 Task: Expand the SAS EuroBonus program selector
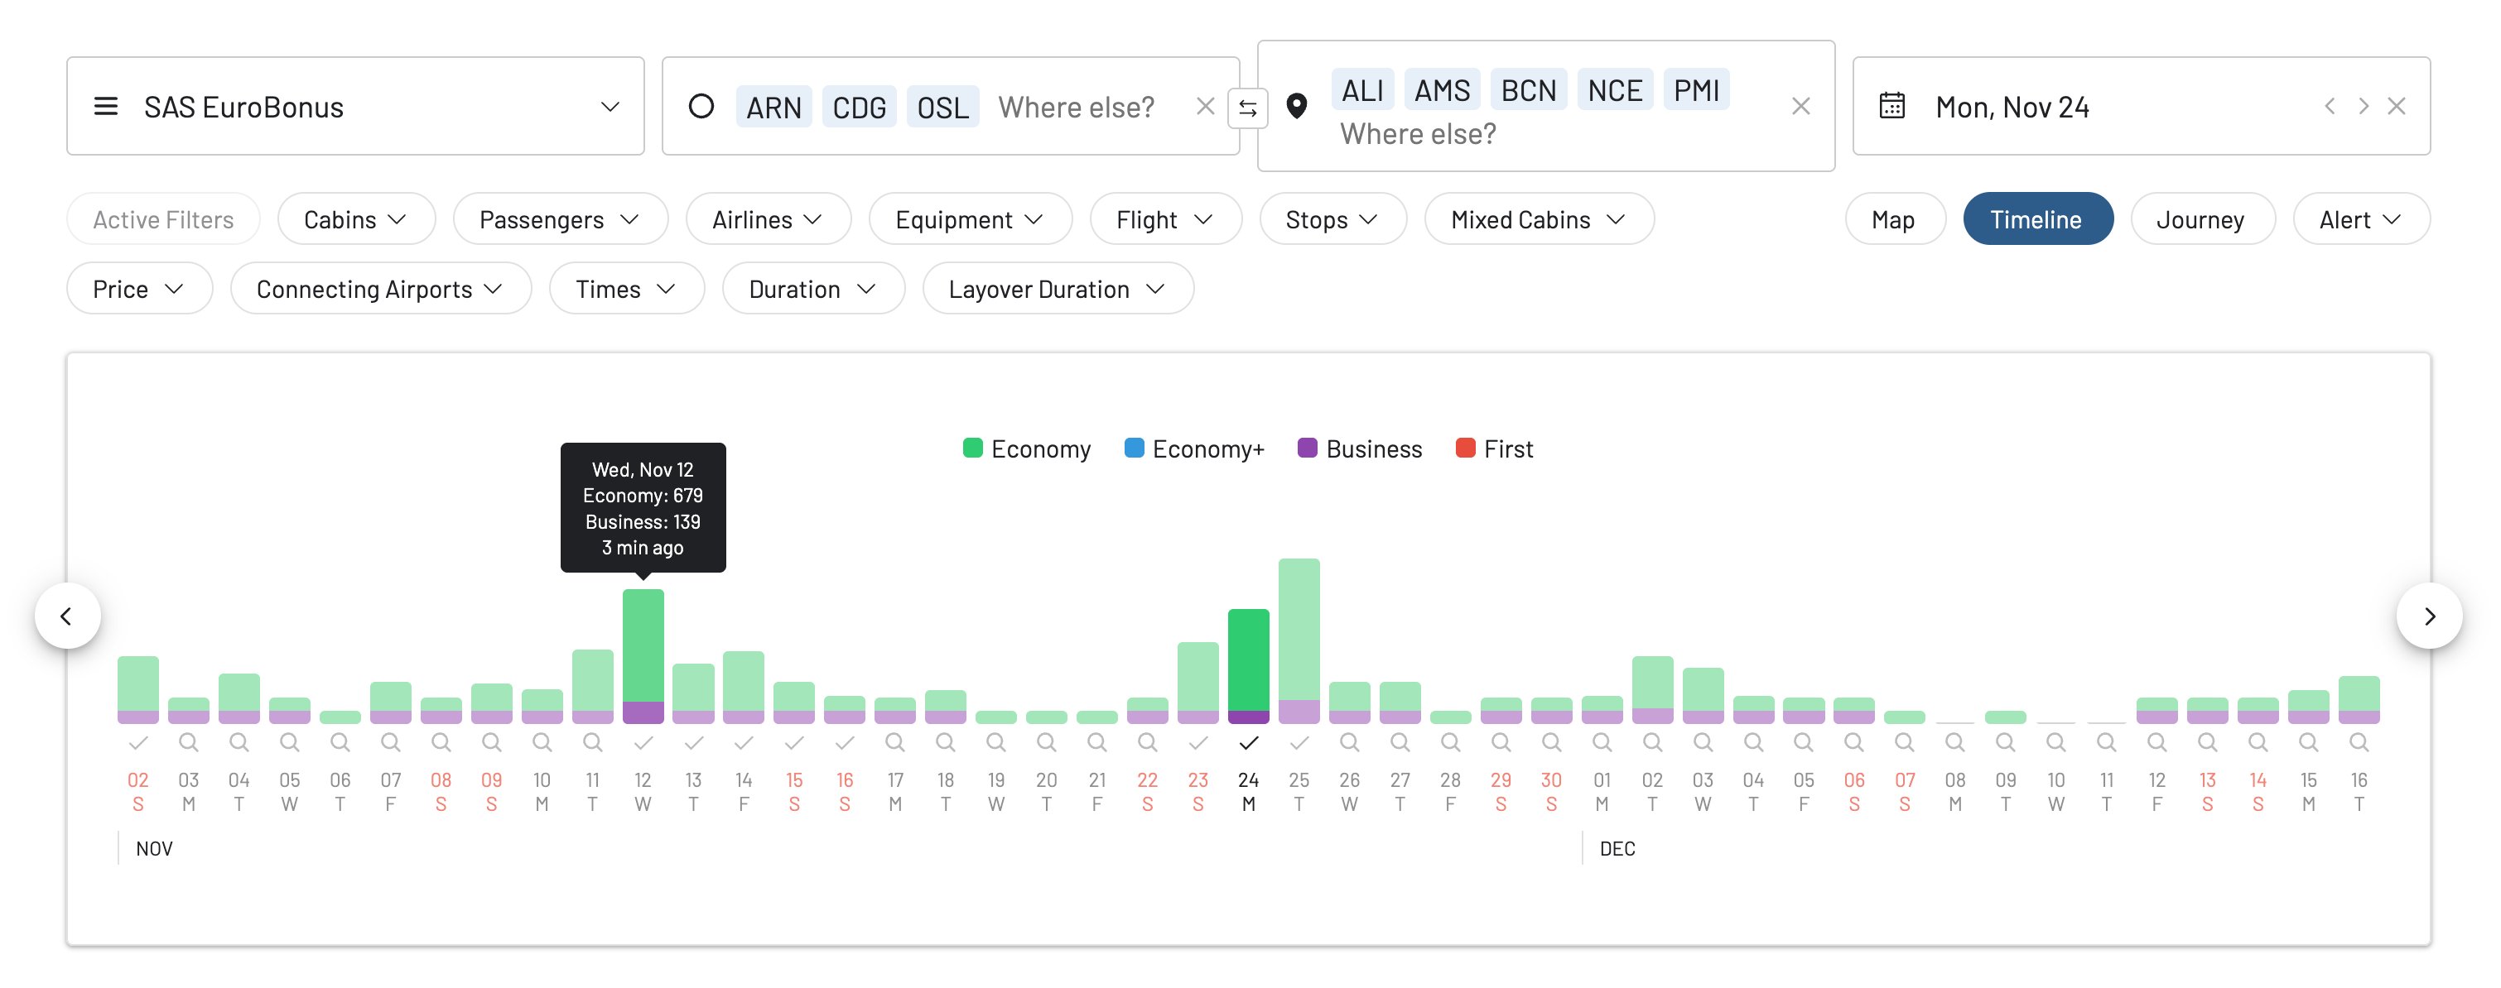[355, 106]
